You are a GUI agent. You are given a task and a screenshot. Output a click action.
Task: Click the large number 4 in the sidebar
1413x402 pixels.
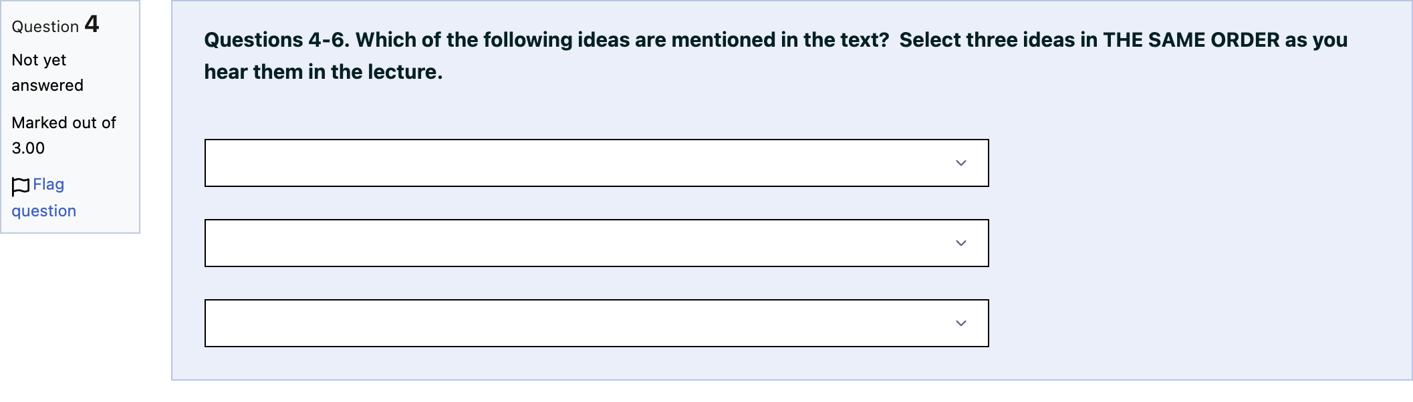[x=92, y=24]
